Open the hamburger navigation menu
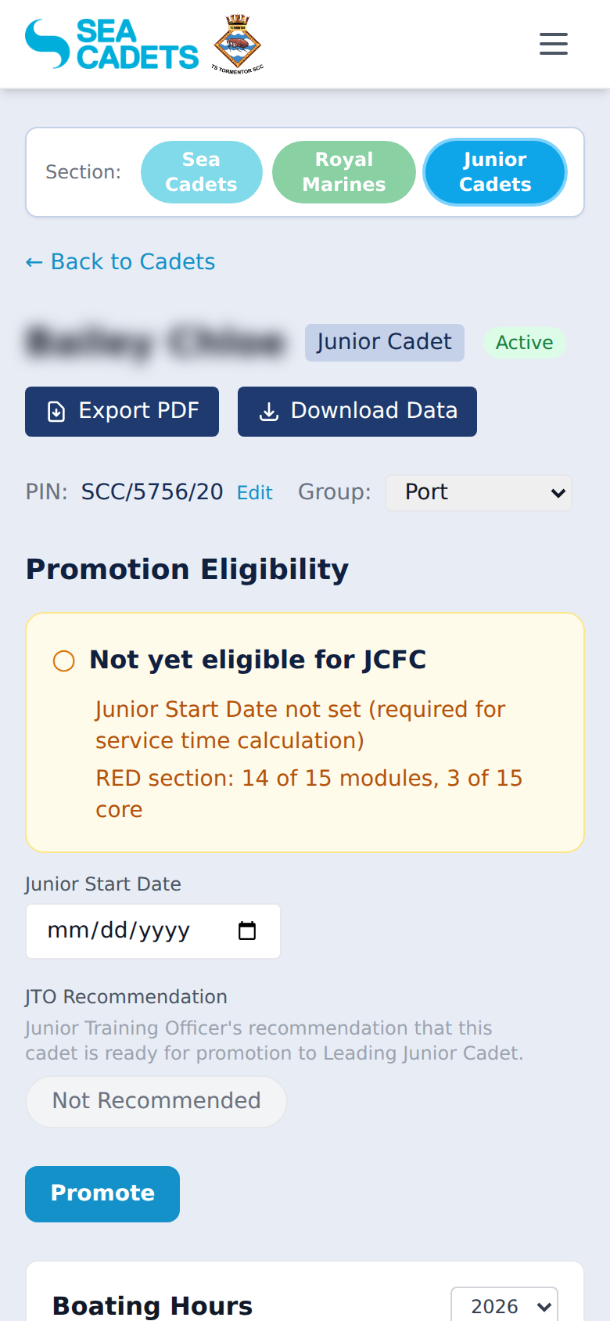This screenshot has height=1321, width=610. tap(553, 44)
